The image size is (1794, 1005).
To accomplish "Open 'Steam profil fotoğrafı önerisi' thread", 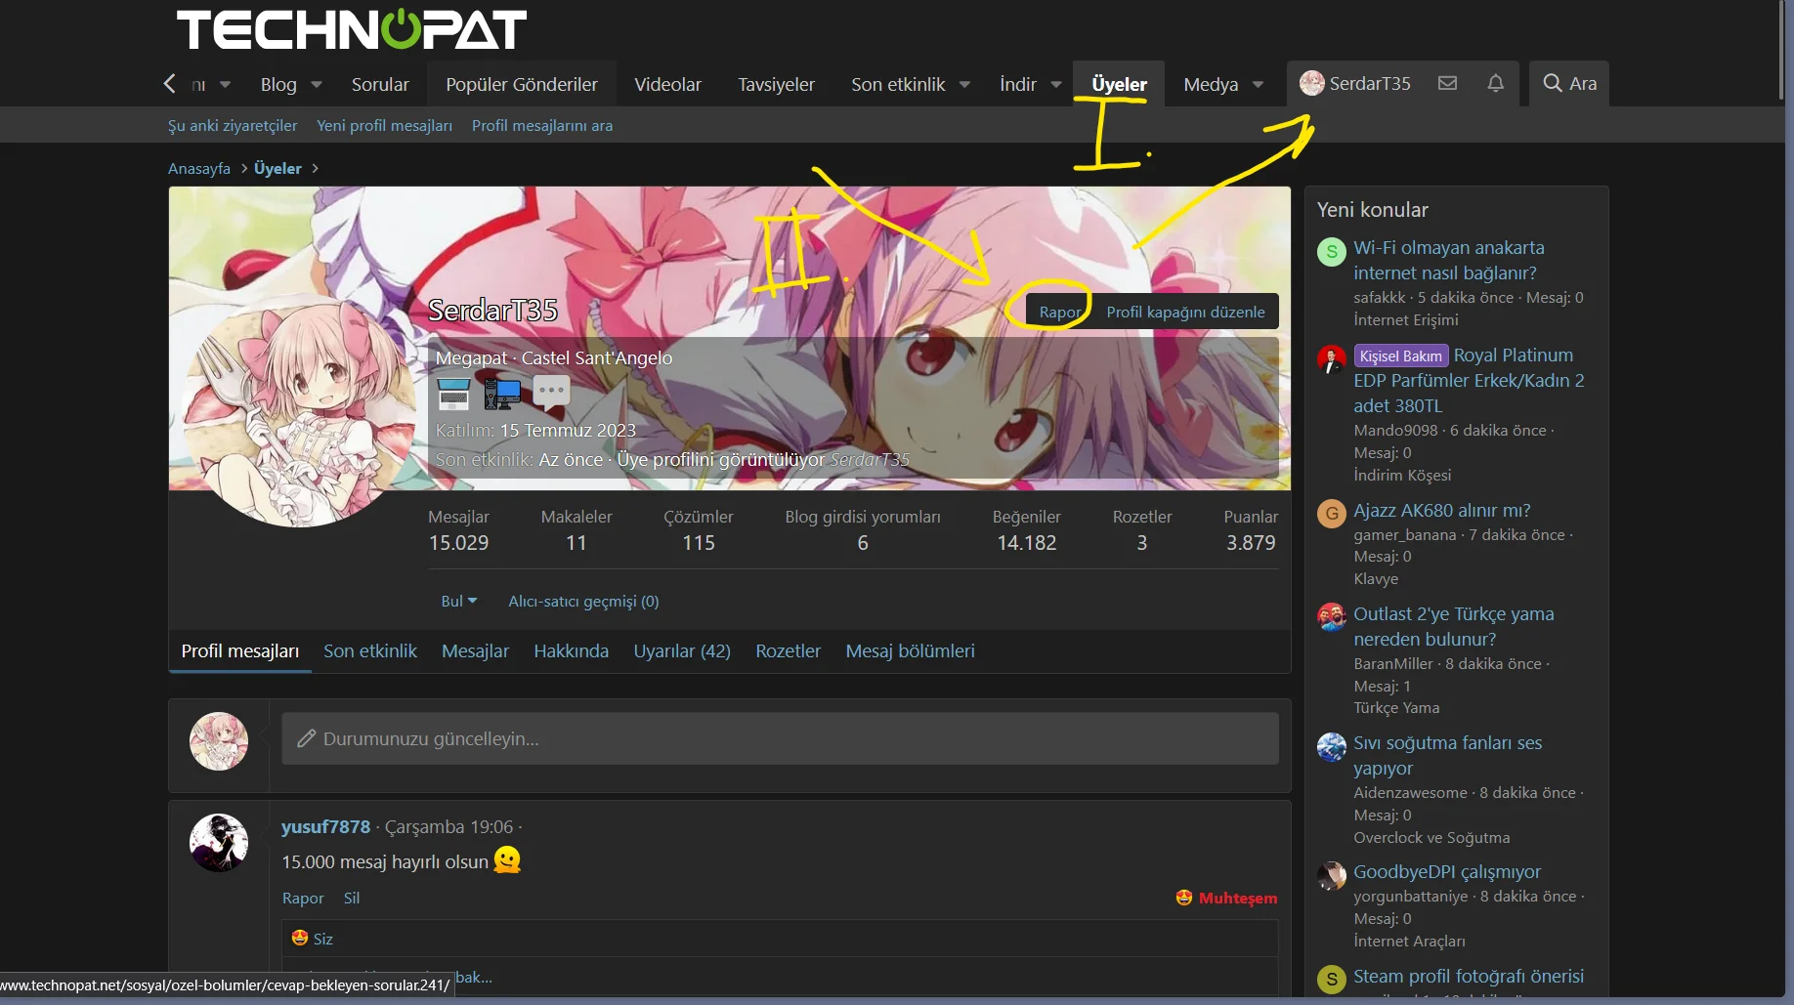I will coord(1468,977).
